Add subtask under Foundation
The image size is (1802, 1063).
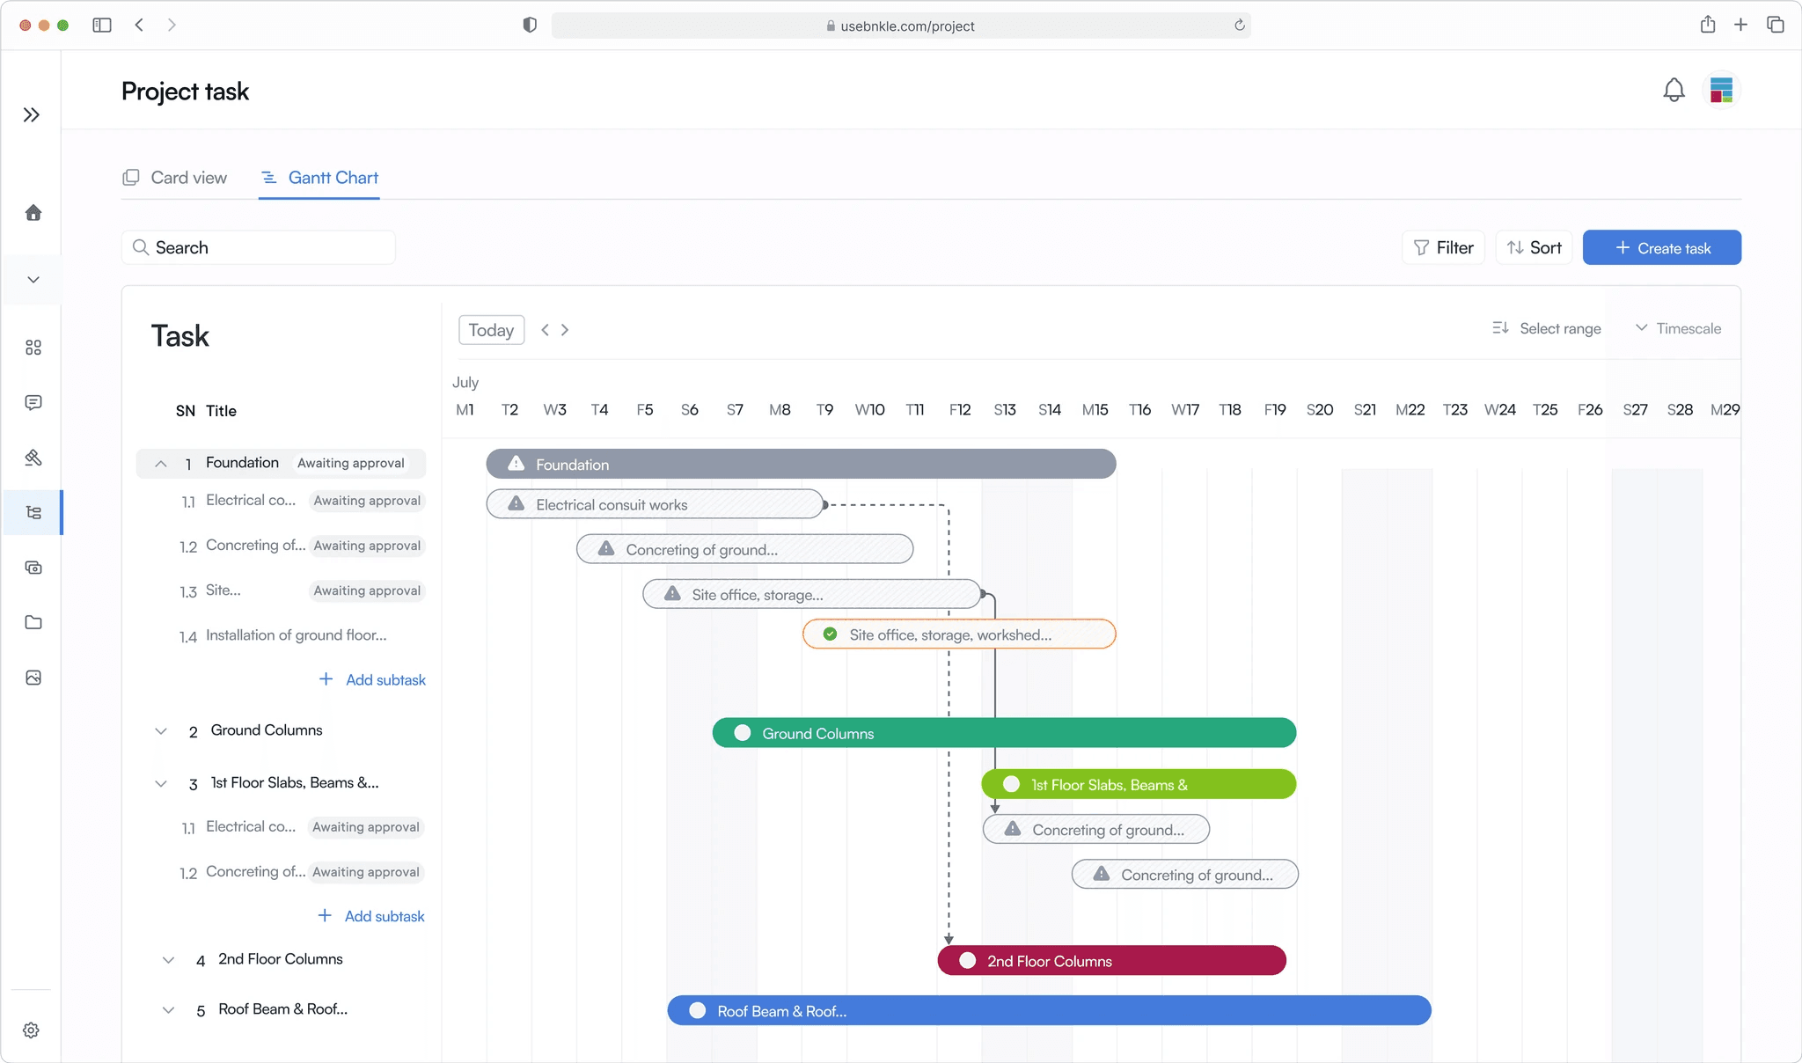pyautogui.click(x=372, y=679)
